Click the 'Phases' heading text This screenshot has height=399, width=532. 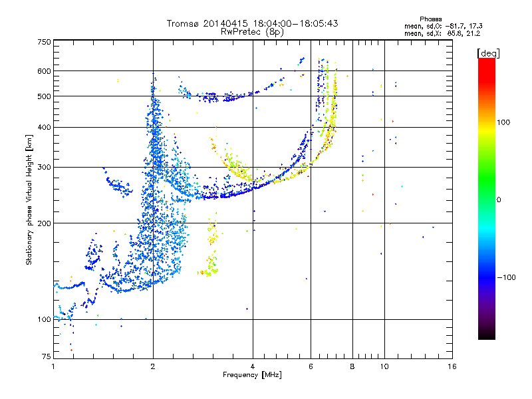(430, 19)
